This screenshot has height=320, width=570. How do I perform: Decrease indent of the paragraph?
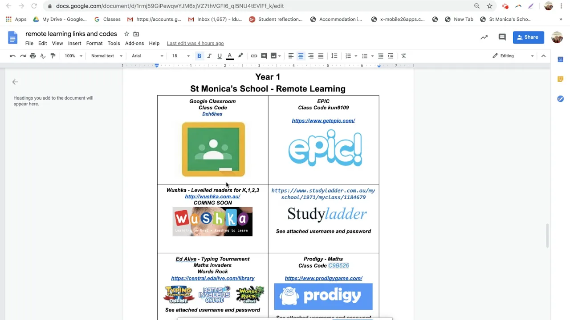point(381,56)
